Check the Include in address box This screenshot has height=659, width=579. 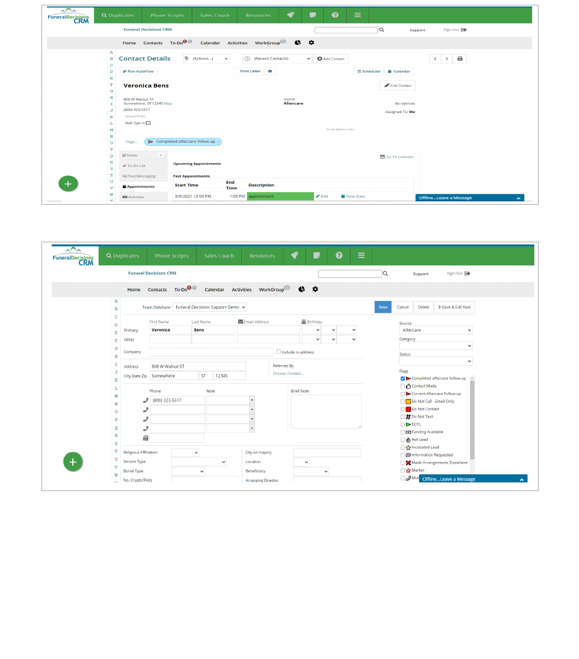(278, 352)
